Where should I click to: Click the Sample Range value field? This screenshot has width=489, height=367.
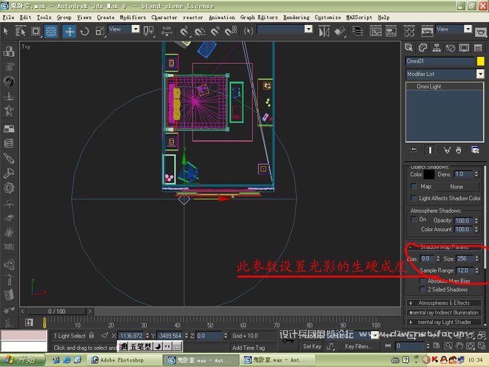[465, 270]
